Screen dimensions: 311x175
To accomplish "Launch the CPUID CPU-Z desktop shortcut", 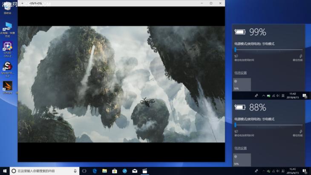I will 8,49.
